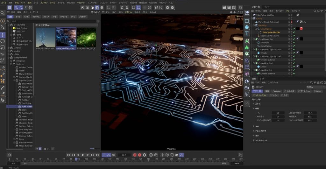Click the red record keyframe button
This screenshot has height=169, width=326.
click(135, 155)
